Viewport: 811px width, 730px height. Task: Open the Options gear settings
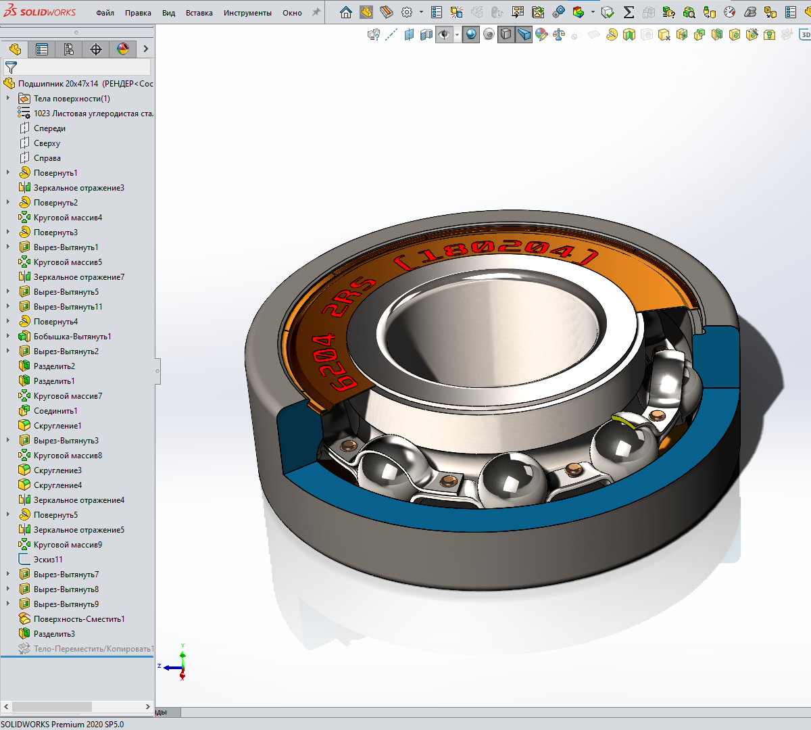[x=407, y=12]
